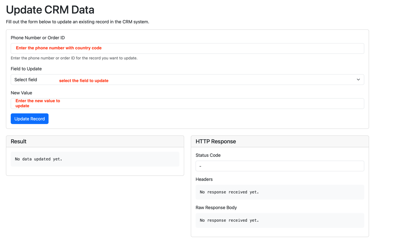
Task: Click the Phone Number or Order ID input
Action: (187, 48)
